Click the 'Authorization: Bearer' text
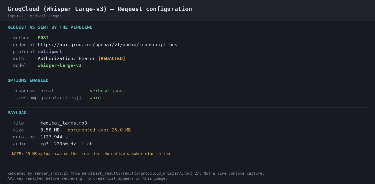This screenshot has width=375, height=184. (66, 59)
